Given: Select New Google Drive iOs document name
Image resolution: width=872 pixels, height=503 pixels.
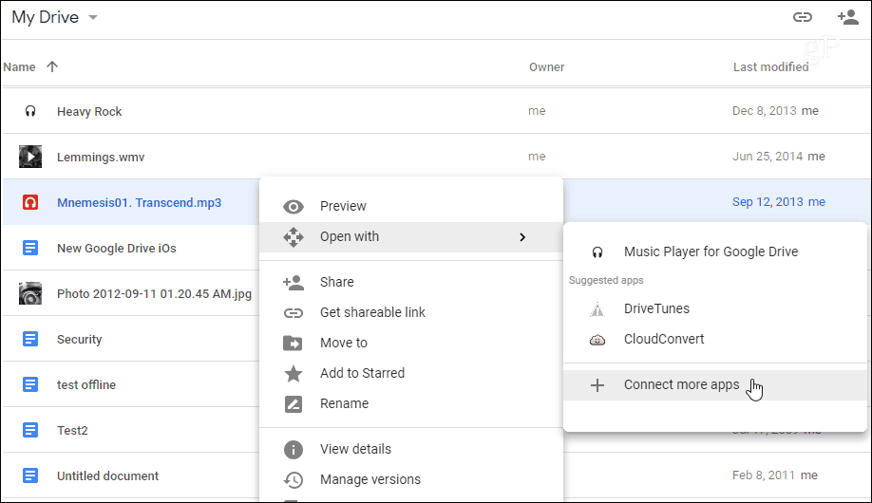Looking at the screenshot, I should coord(117,249).
